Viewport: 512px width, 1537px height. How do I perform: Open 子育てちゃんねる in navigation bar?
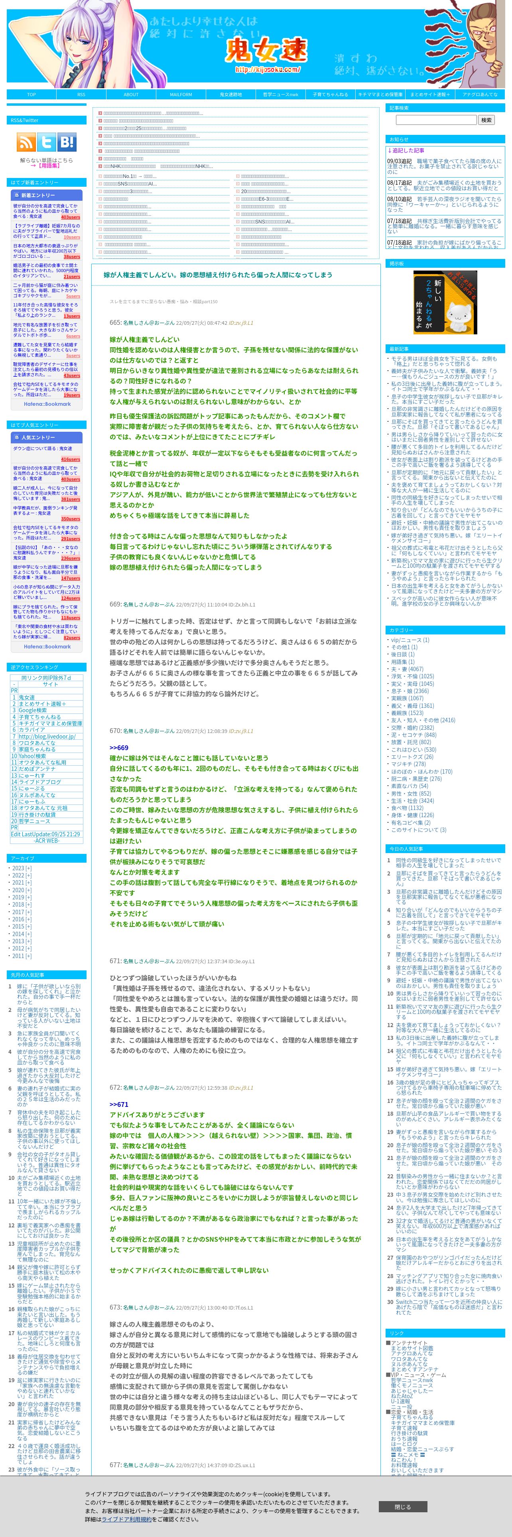pyautogui.click(x=331, y=94)
